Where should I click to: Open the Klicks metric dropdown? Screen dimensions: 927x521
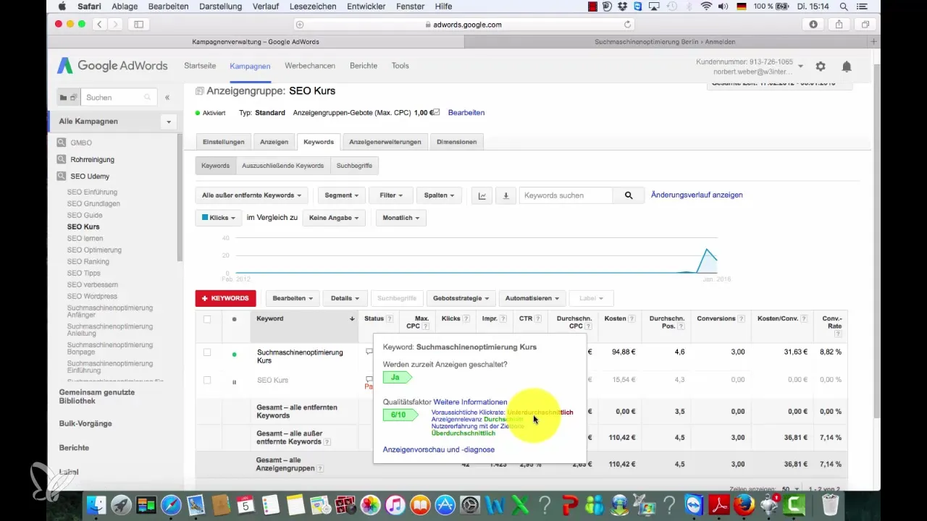(x=218, y=218)
